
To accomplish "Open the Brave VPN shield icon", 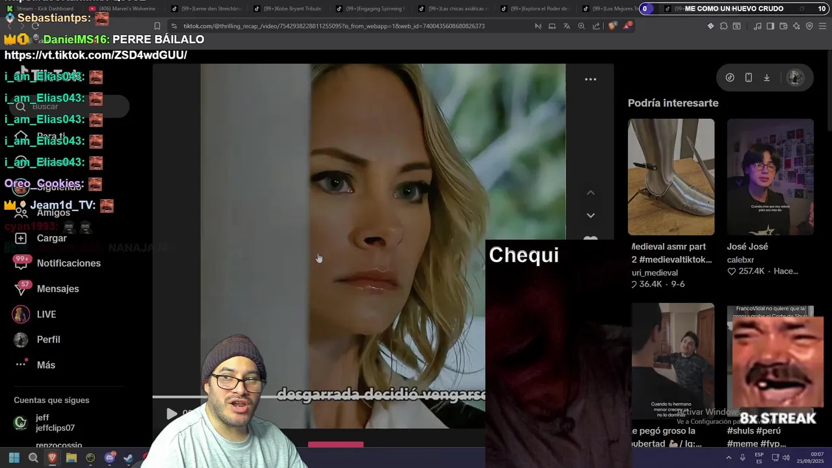I will tap(809, 26).
